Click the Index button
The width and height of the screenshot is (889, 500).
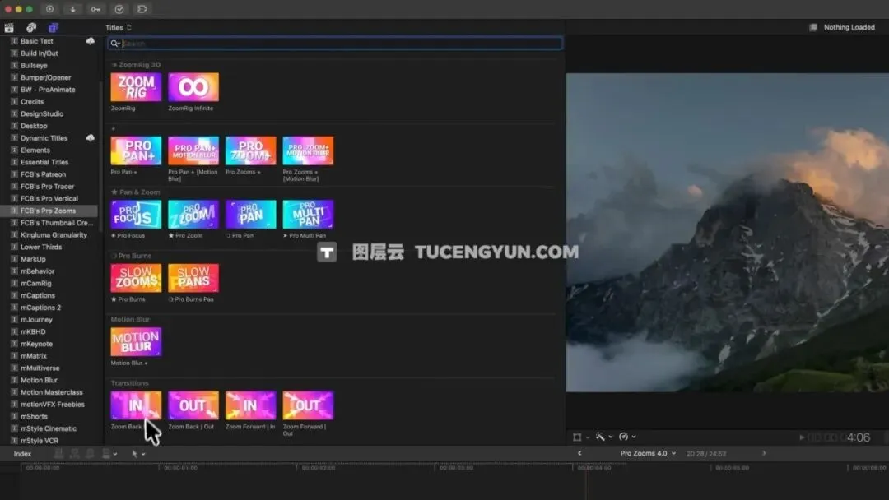22,454
